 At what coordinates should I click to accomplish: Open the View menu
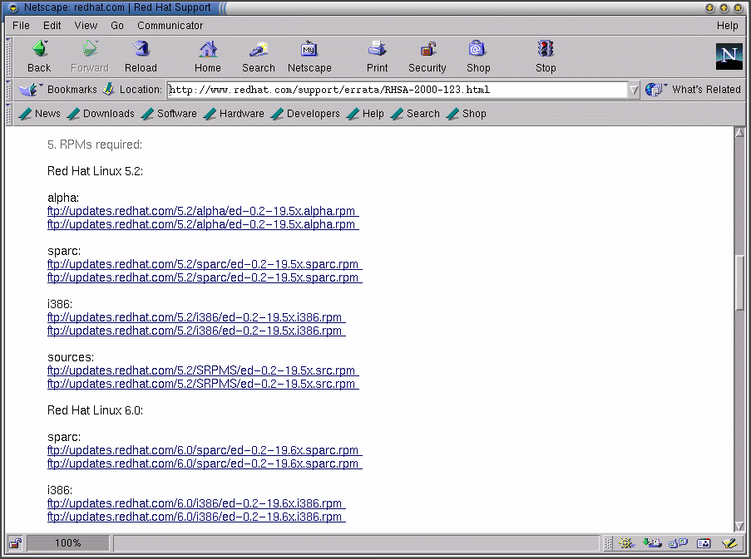[x=86, y=26]
